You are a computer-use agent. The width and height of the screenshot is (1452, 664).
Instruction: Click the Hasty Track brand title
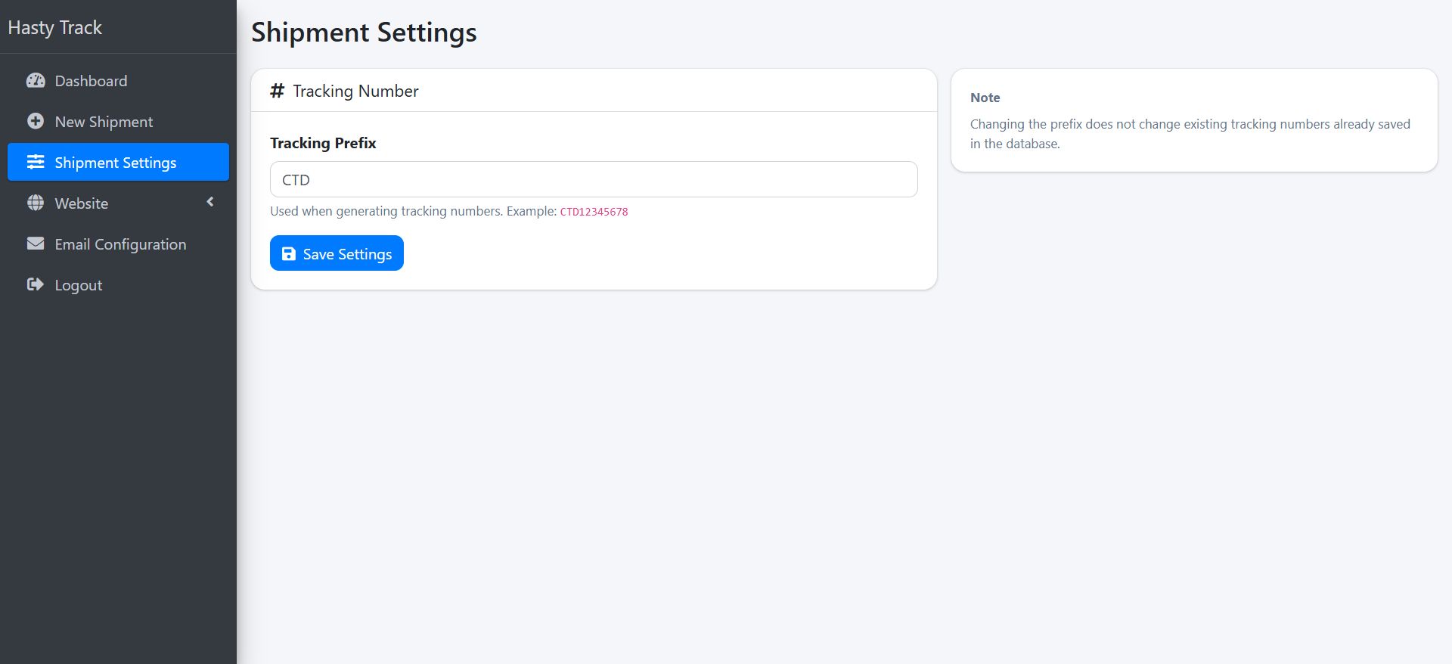(55, 28)
